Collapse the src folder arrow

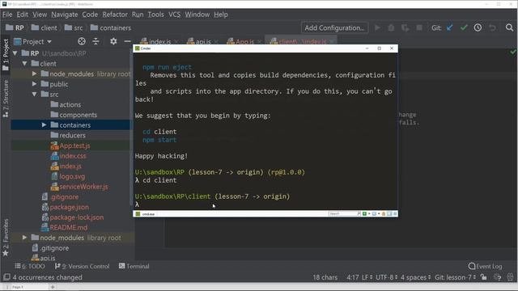[34, 94]
